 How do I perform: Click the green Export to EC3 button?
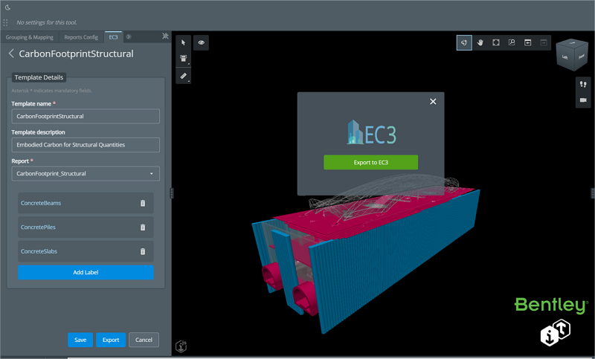(x=370, y=162)
